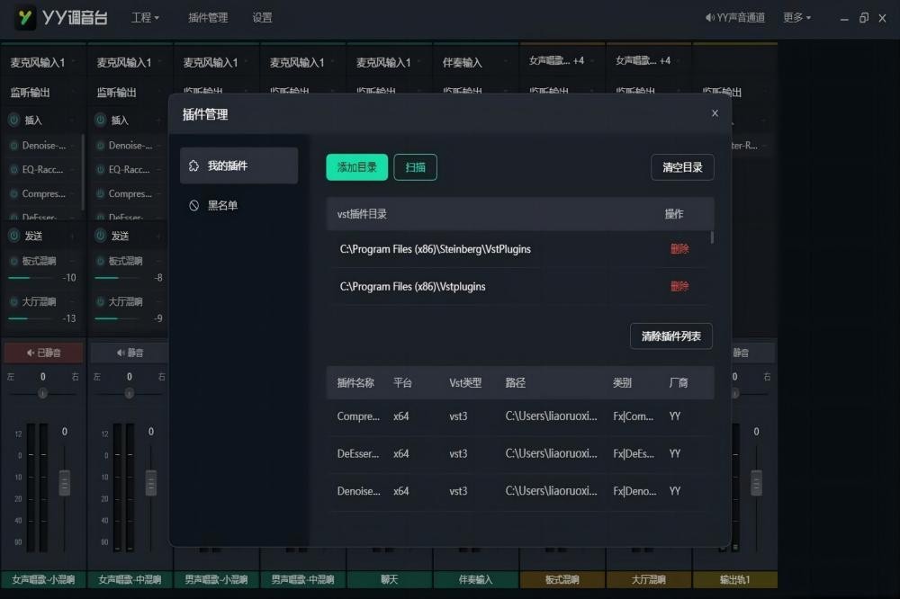Click the Denoise plugin power icon
The image size is (900, 599).
pos(12,146)
